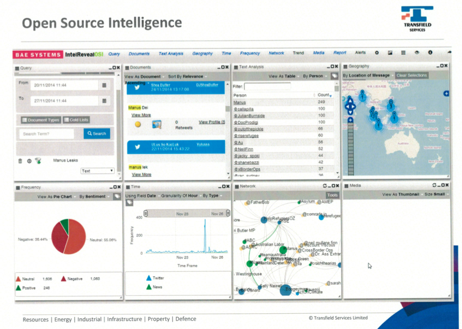This screenshot has height=329, width=462.
Task: Open the Trend menu item
Action: (x=298, y=53)
